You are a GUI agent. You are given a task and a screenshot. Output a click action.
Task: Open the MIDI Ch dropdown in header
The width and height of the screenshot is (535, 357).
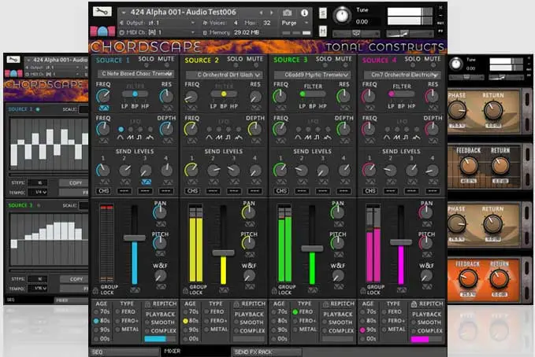point(157,32)
